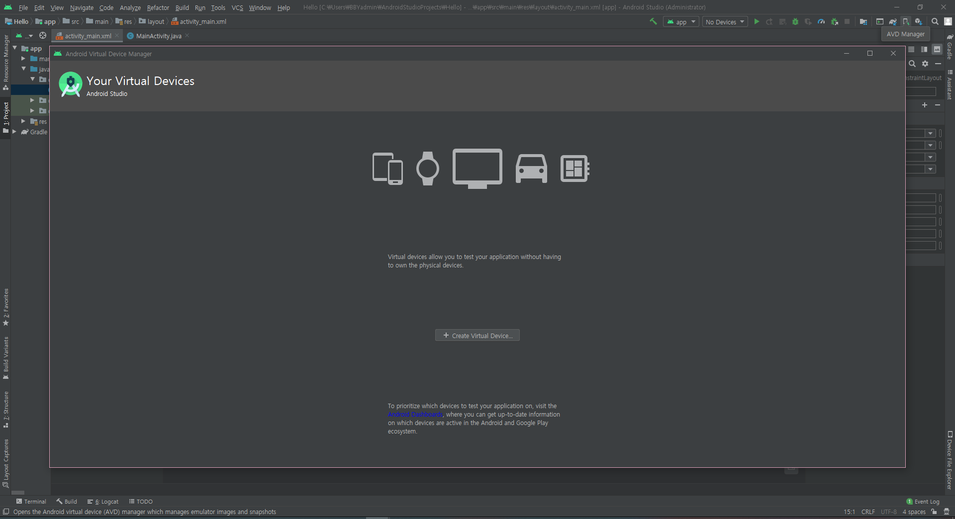Select the Android TV icon
This screenshot has height=519, width=955.
(477, 169)
